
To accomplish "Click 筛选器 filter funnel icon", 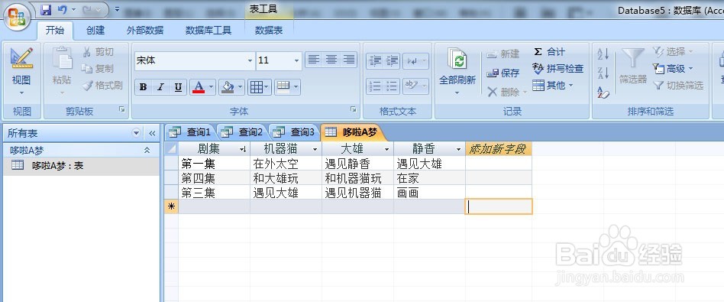I will pos(632,59).
